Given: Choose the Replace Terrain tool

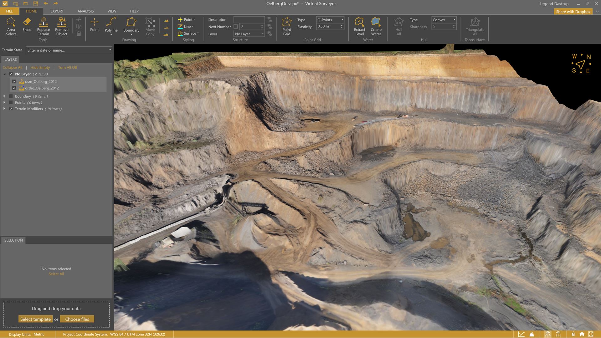Looking at the screenshot, I should tap(44, 26).
